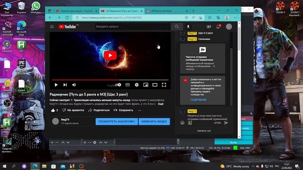303x170 pixels.
Task: Play the video using player play control
Action: (56, 85)
